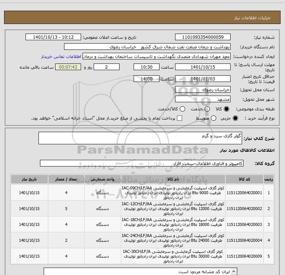Choose the متوسط purchase type radio
The image size is (285, 275).
(214, 118)
